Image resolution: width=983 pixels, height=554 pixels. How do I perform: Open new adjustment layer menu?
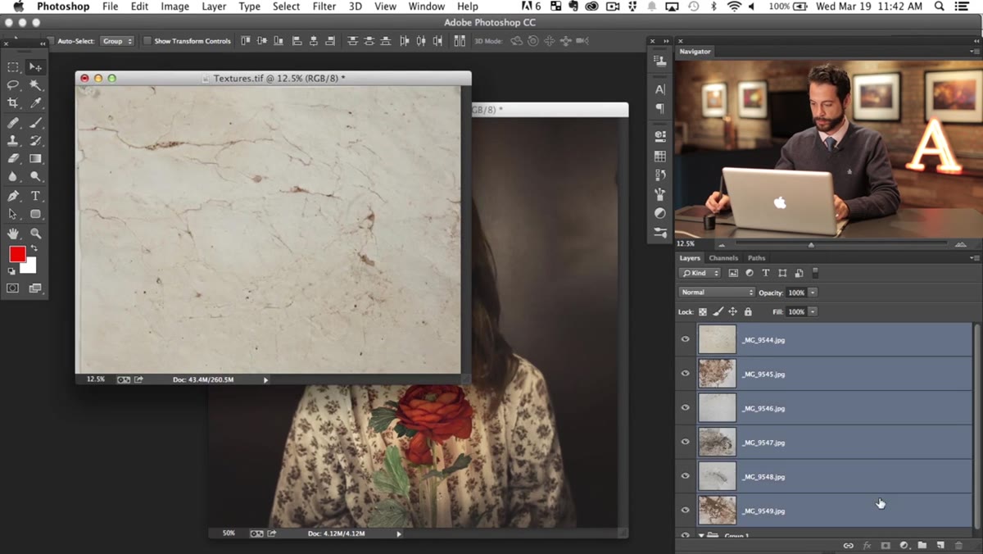coord(904,545)
